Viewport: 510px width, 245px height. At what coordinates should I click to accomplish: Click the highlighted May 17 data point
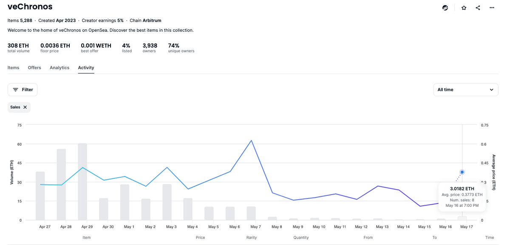[462, 172]
